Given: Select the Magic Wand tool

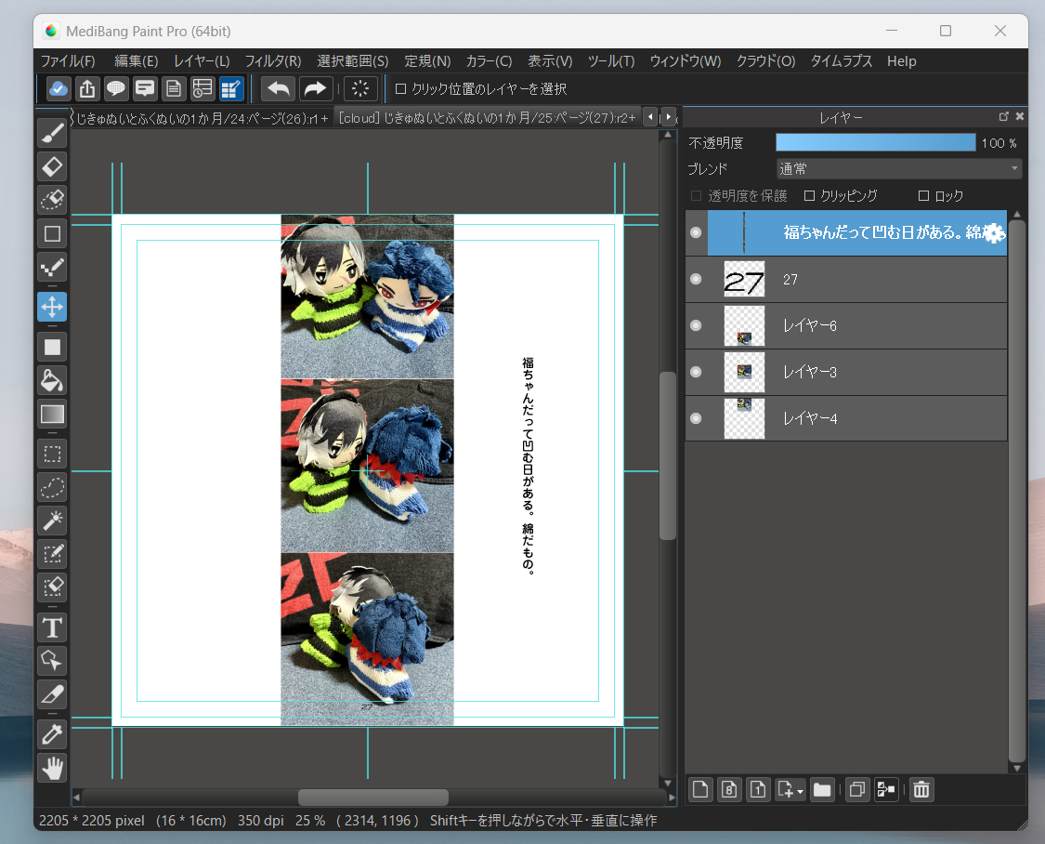Looking at the screenshot, I should [x=52, y=520].
